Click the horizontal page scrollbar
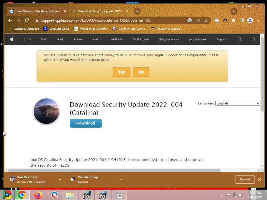 [x=114, y=170]
